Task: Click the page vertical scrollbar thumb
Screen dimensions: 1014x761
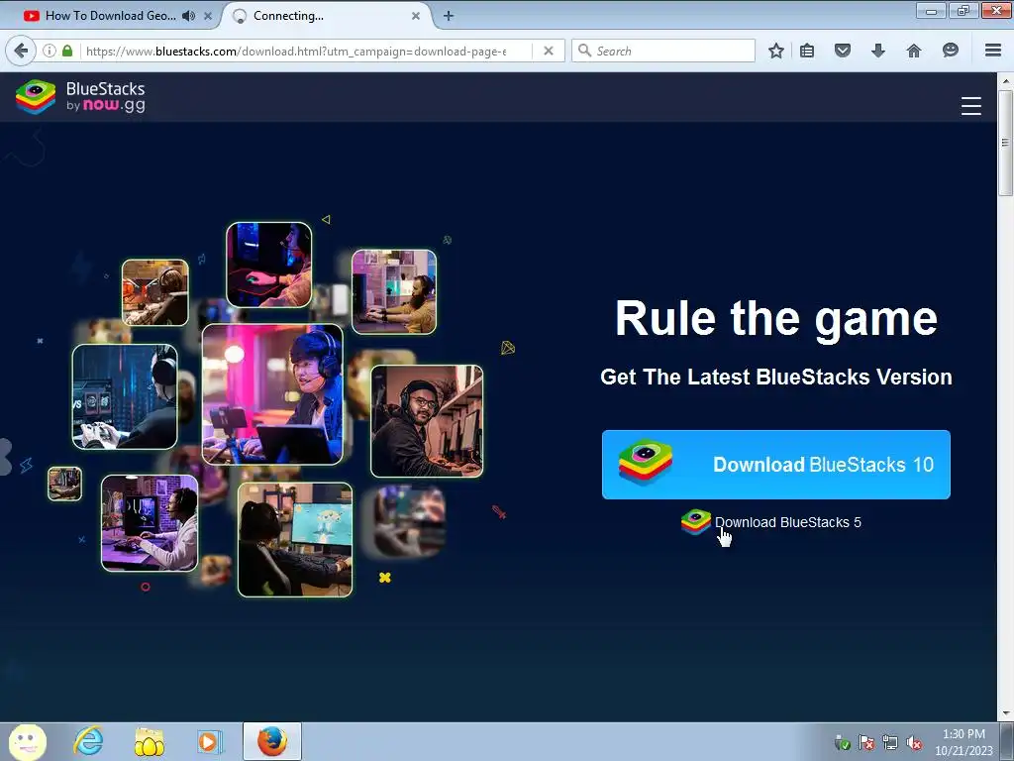Action: pyautogui.click(x=1006, y=143)
